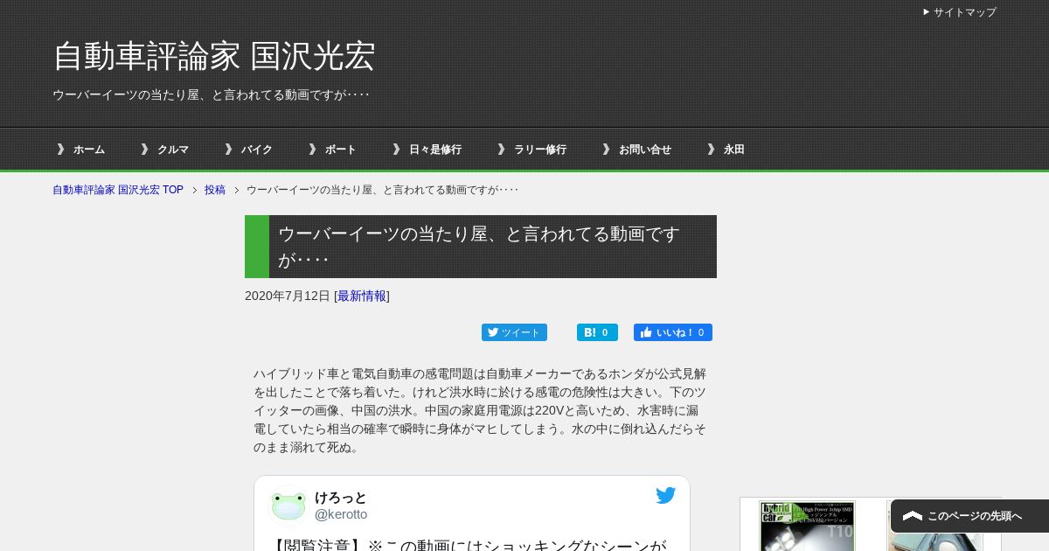Click the 自動車評論家 国沢光宏 TOP breadcrumb
This screenshot has width=1049, height=551.
pos(118,190)
